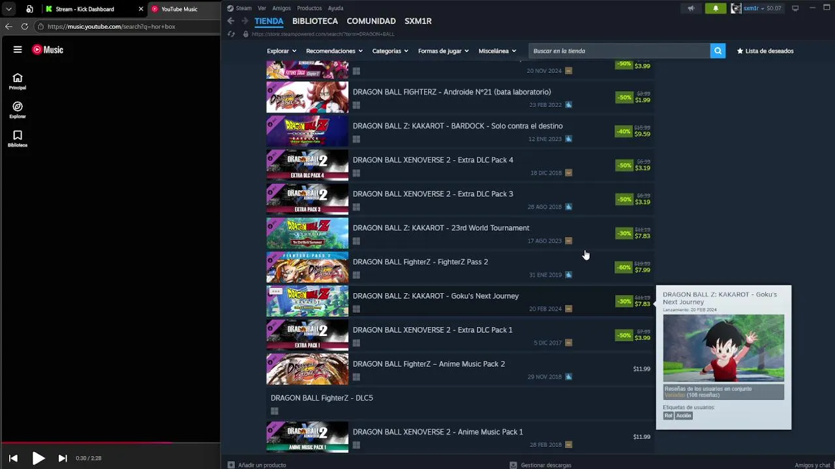
Task: Click Steam Deck icon beside 23 FEB 2022
Action: [x=569, y=105]
